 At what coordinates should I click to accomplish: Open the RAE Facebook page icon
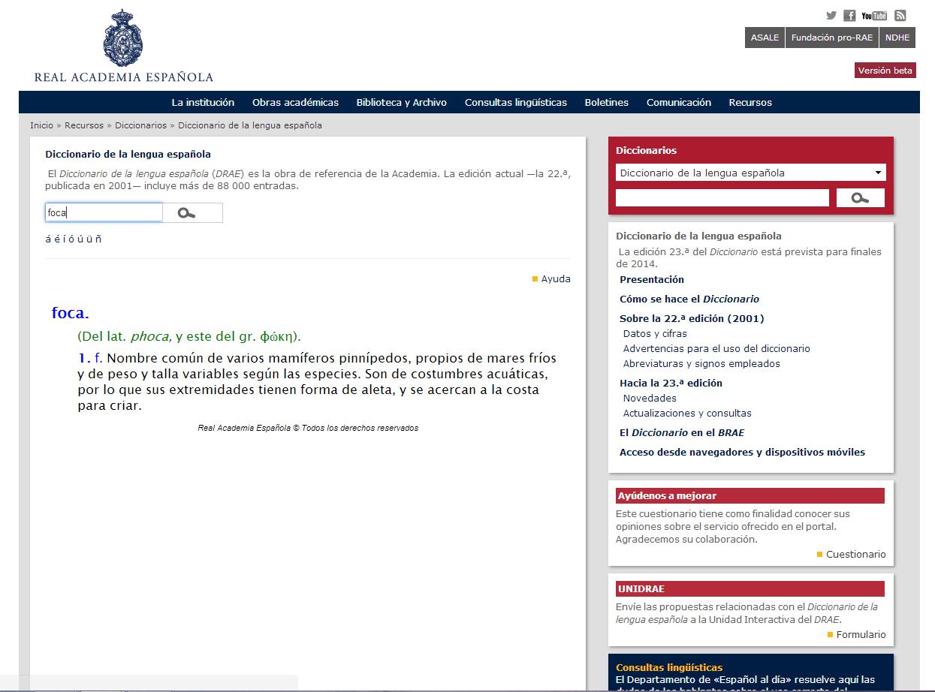point(849,16)
